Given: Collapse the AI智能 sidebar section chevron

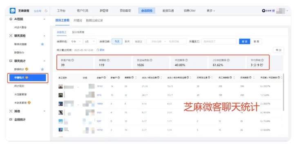Looking at the screenshot, I should [x=45, y=19].
